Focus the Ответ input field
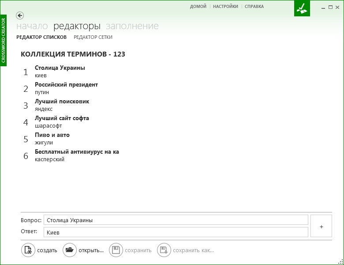 176,232
